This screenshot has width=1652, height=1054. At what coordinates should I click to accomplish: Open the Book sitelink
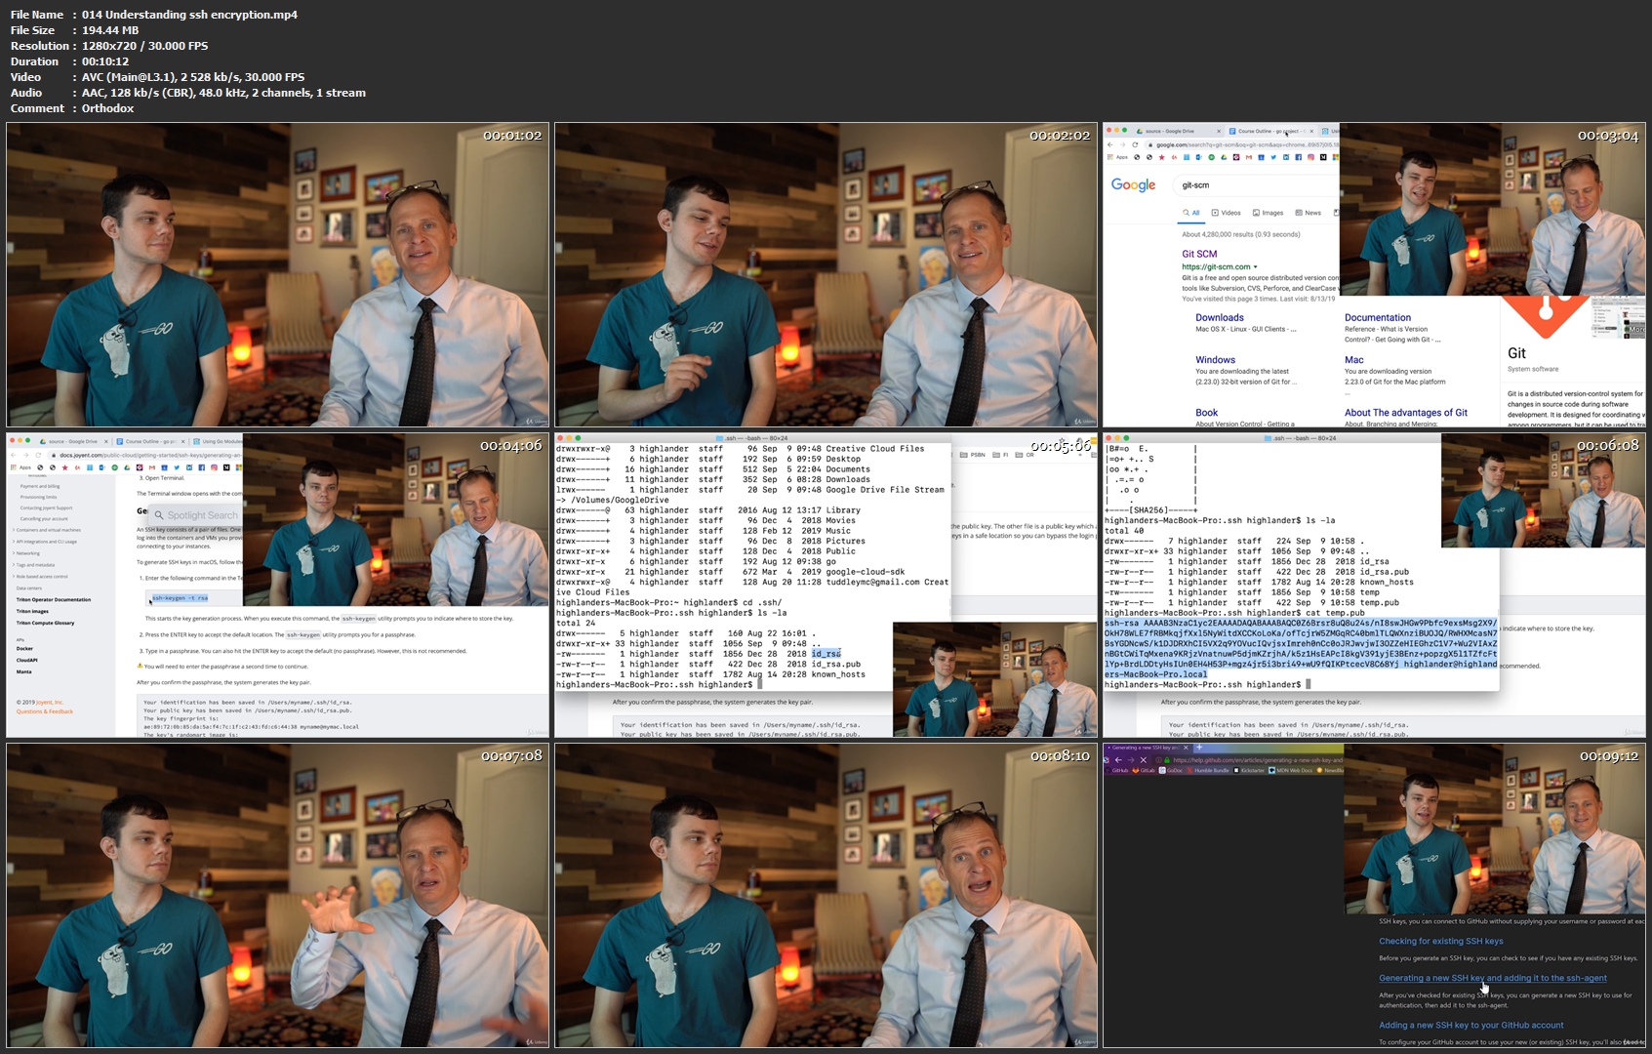1206,412
